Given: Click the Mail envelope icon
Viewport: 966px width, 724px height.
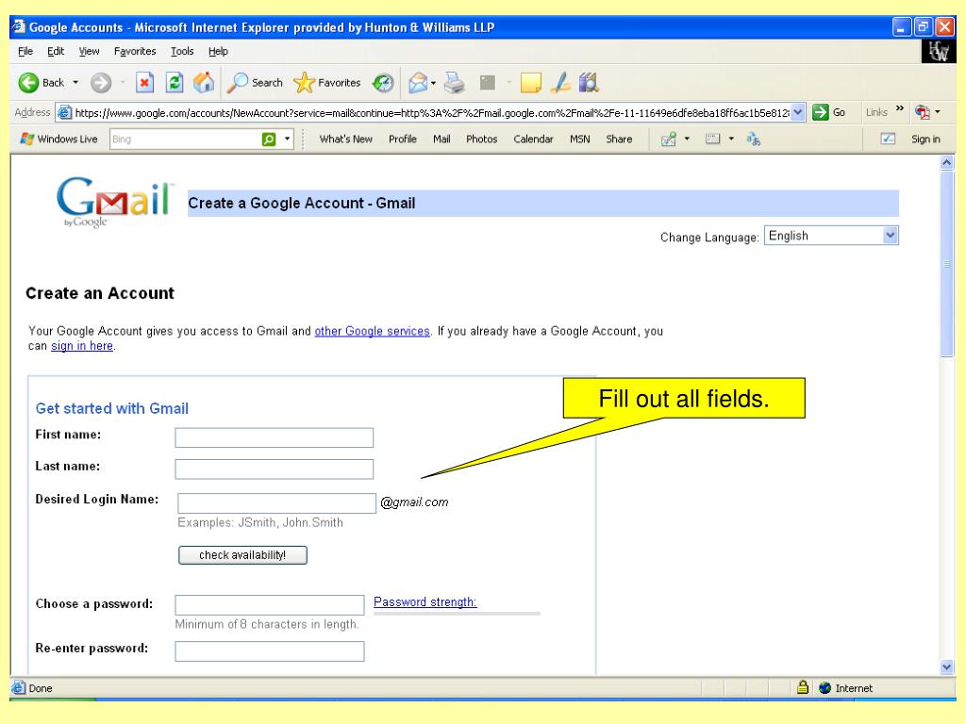Looking at the screenshot, I should [418, 83].
